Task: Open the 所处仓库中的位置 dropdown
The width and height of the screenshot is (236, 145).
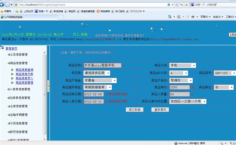Action: coord(188,101)
